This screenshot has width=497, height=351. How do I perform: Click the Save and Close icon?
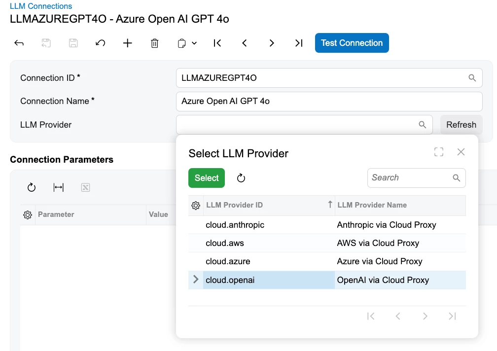[46, 43]
